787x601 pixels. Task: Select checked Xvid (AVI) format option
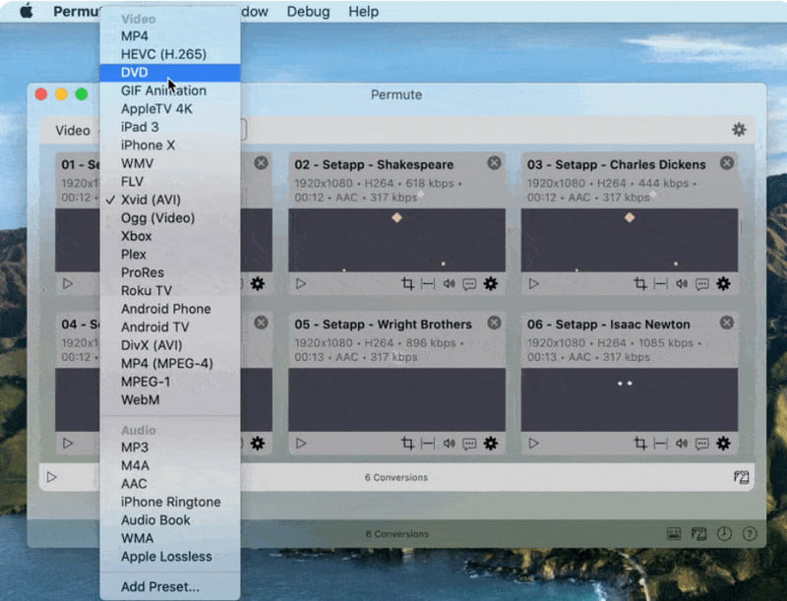pos(151,200)
